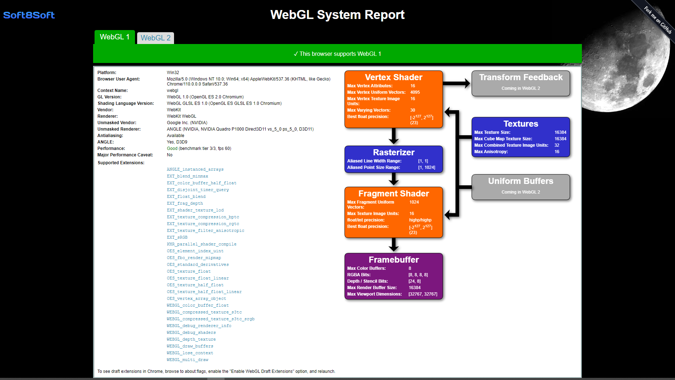Click the Soft8Soft logo
The image size is (675, 380).
tap(29, 15)
